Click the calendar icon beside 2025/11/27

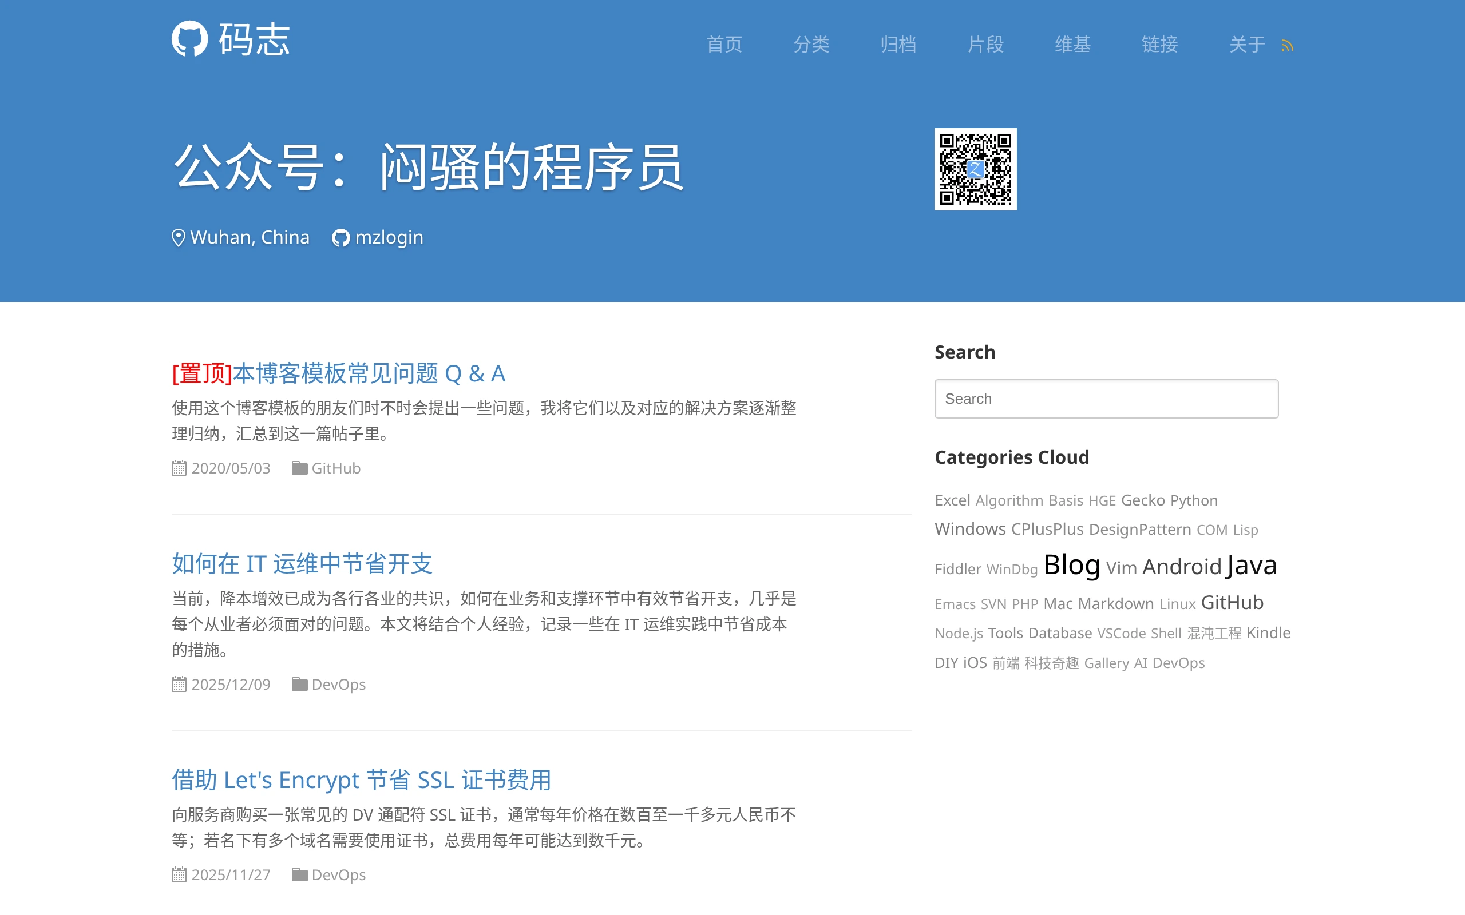[179, 874]
